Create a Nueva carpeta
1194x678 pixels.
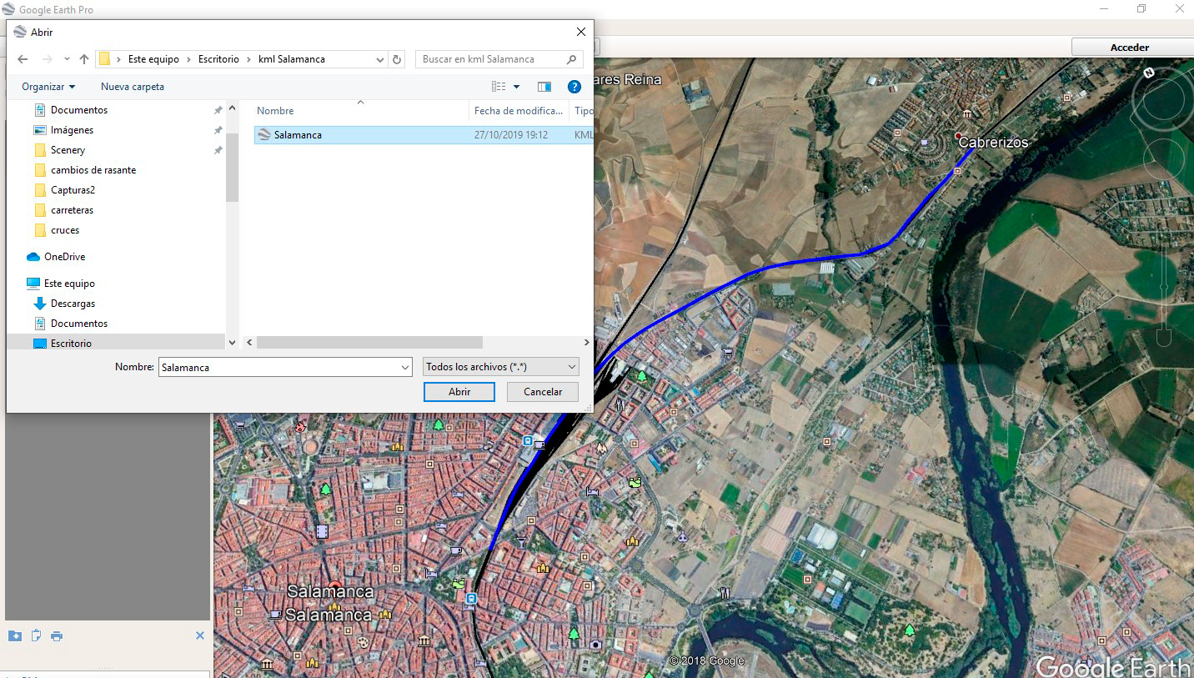pos(133,87)
